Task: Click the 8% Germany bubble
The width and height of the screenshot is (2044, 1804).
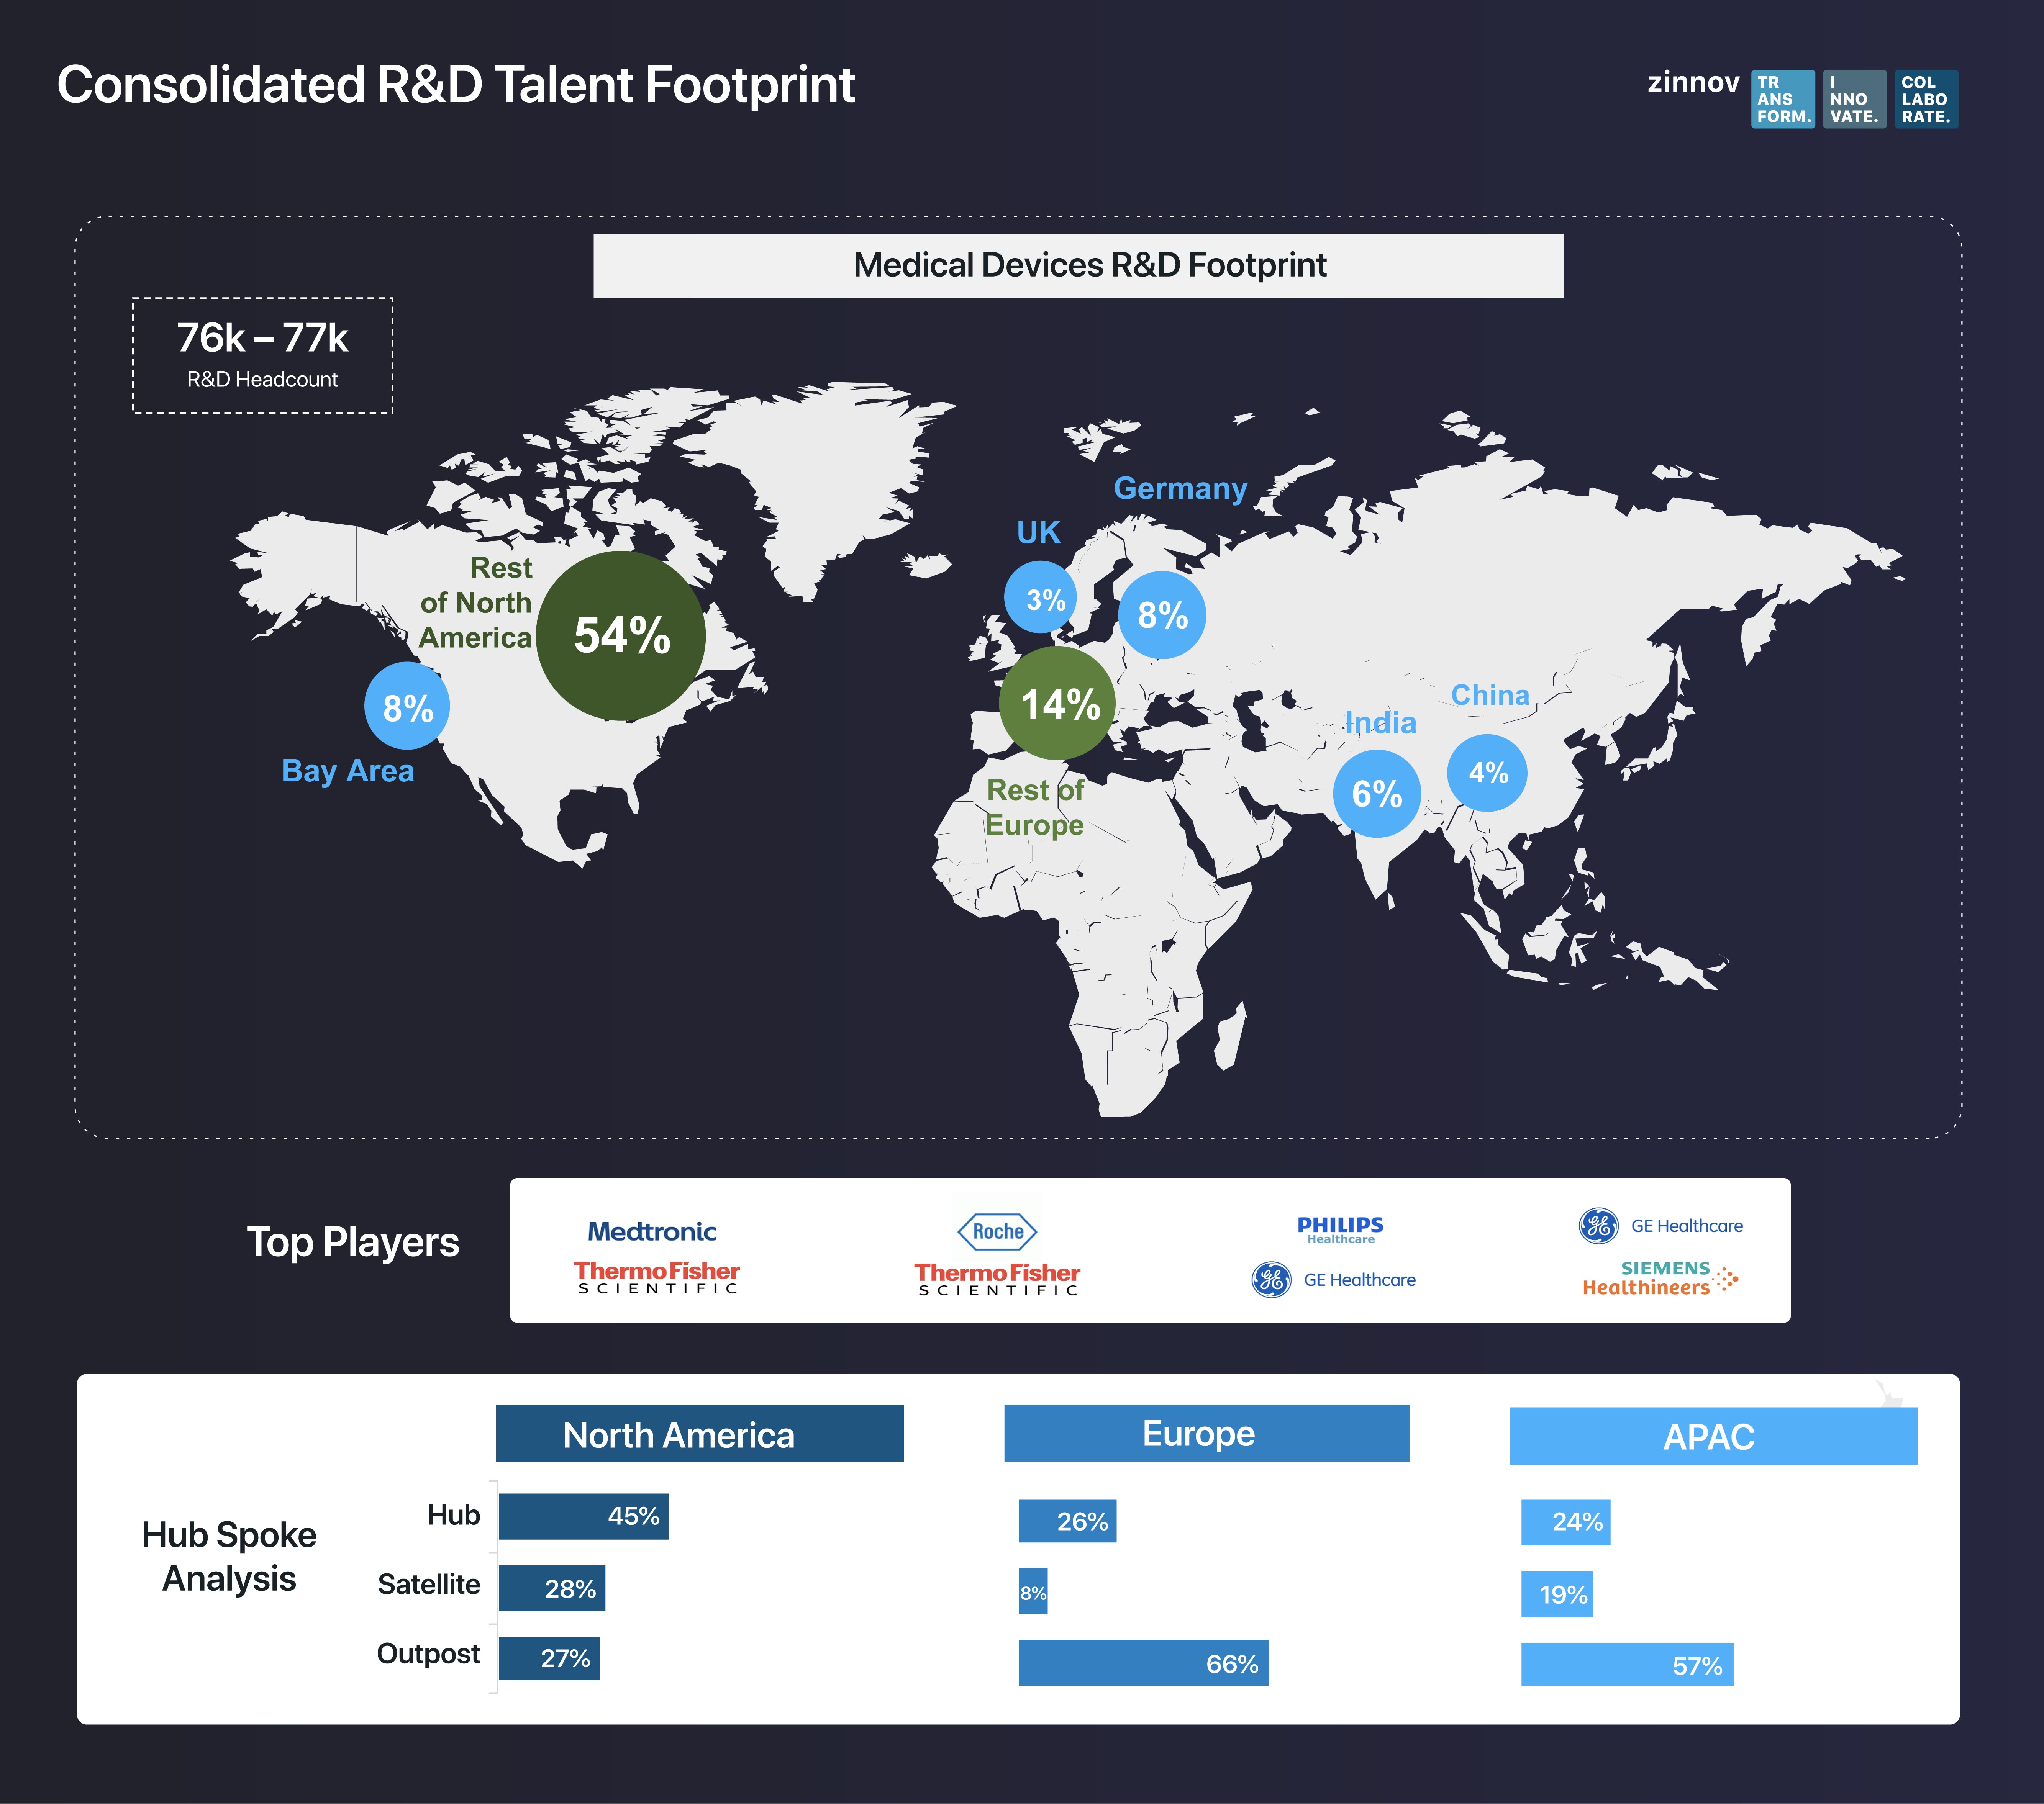Action: point(1162,615)
